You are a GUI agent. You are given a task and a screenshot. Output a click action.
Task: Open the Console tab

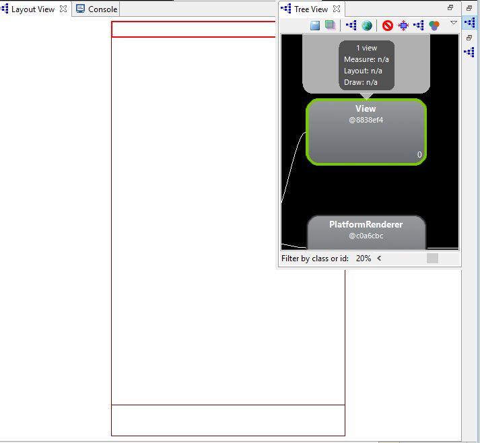click(x=96, y=9)
